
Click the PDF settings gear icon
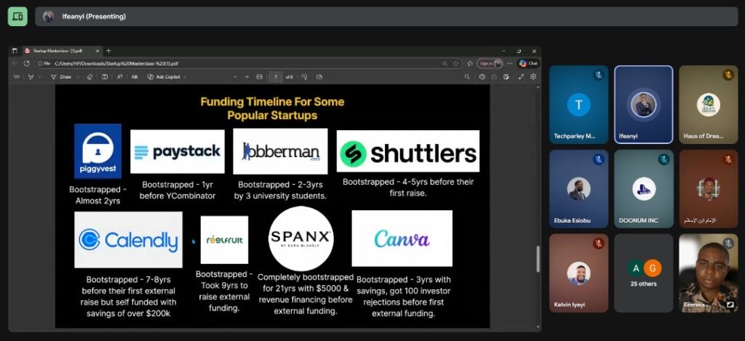pyautogui.click(x=533, y=76)
